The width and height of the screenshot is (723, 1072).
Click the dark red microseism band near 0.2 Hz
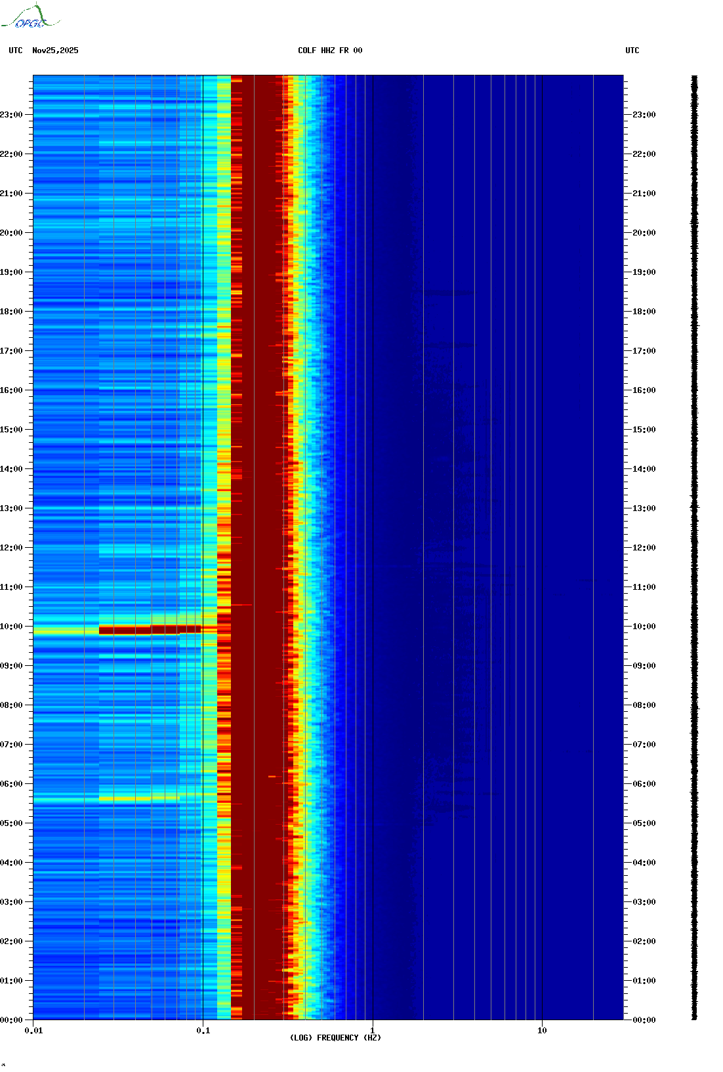coord(259,459)
